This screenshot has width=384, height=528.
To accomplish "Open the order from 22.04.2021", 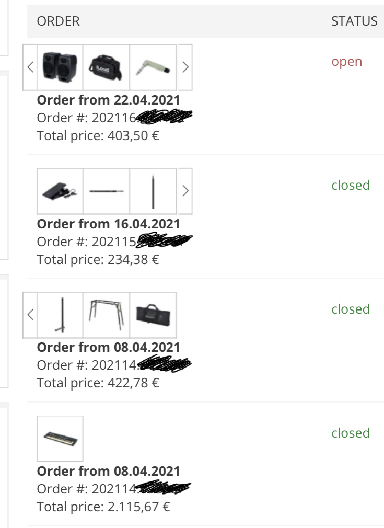I will (x=108, y=100).
